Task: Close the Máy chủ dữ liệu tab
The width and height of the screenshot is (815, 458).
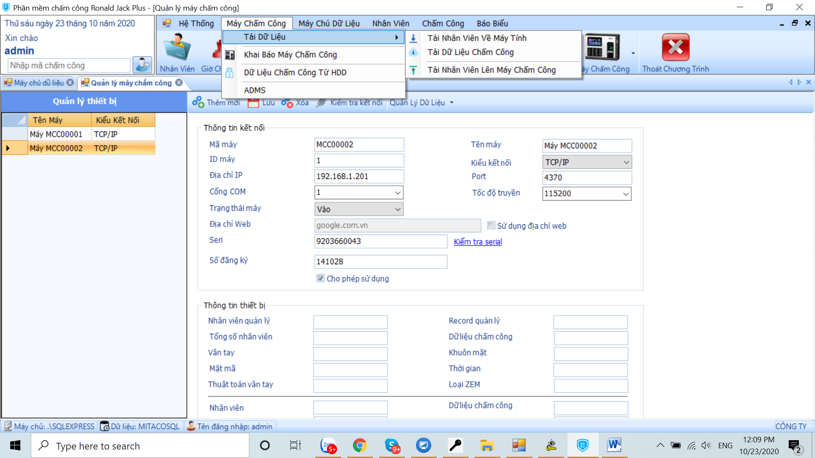Action: pos(70,83)
